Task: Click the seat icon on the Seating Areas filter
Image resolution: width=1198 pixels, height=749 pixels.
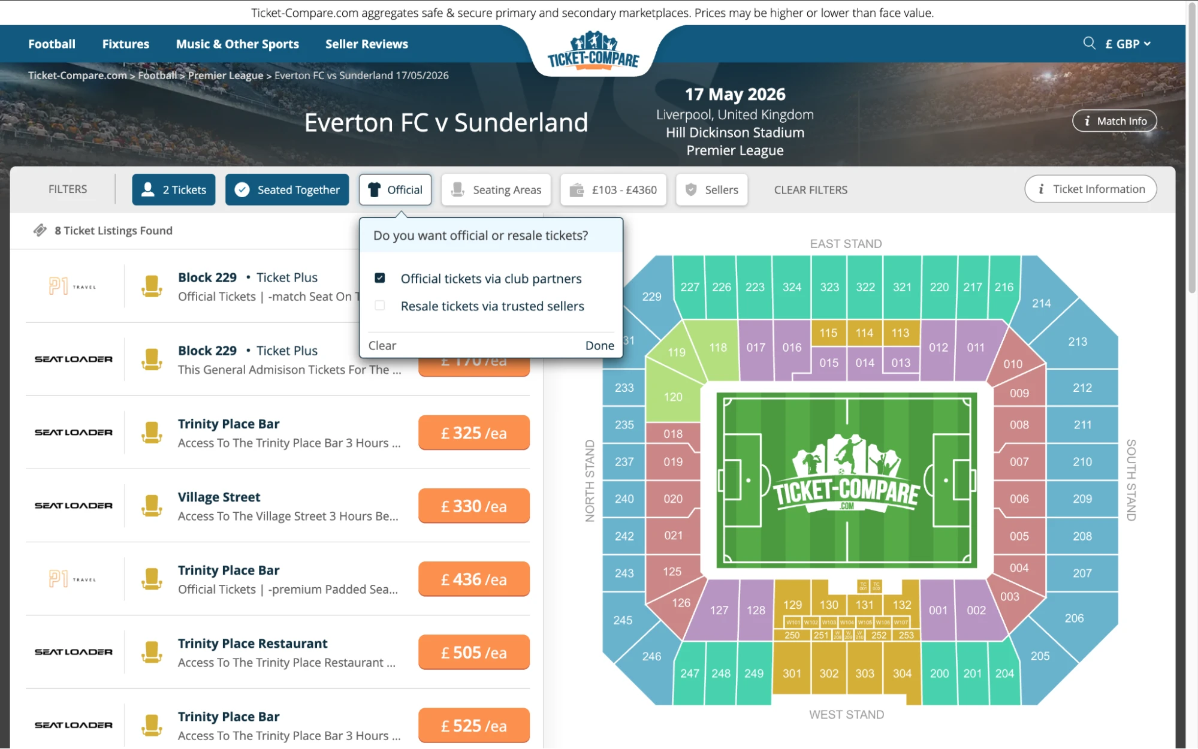Action: point(458,189)
